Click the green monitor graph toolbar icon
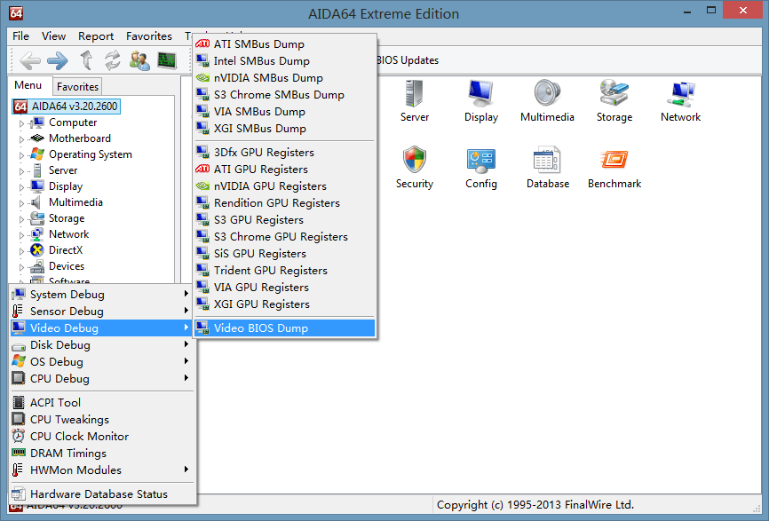Image resolution: width=769 pixels, height=521 pixels. 167,60
